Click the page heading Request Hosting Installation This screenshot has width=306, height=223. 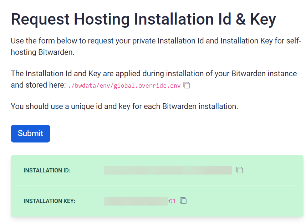click(143, 19)
